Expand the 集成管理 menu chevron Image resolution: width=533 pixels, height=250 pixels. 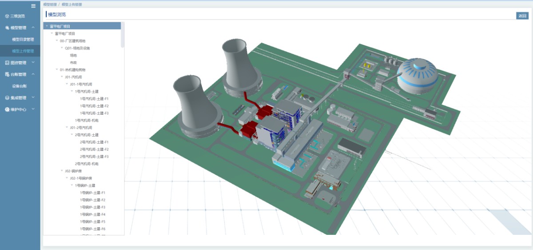pyautogui.click(x=33, y=98)
